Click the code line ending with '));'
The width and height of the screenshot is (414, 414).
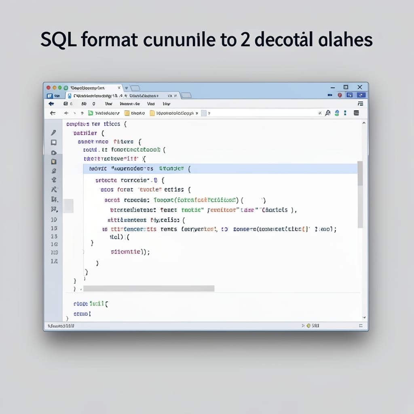[130, 252]
